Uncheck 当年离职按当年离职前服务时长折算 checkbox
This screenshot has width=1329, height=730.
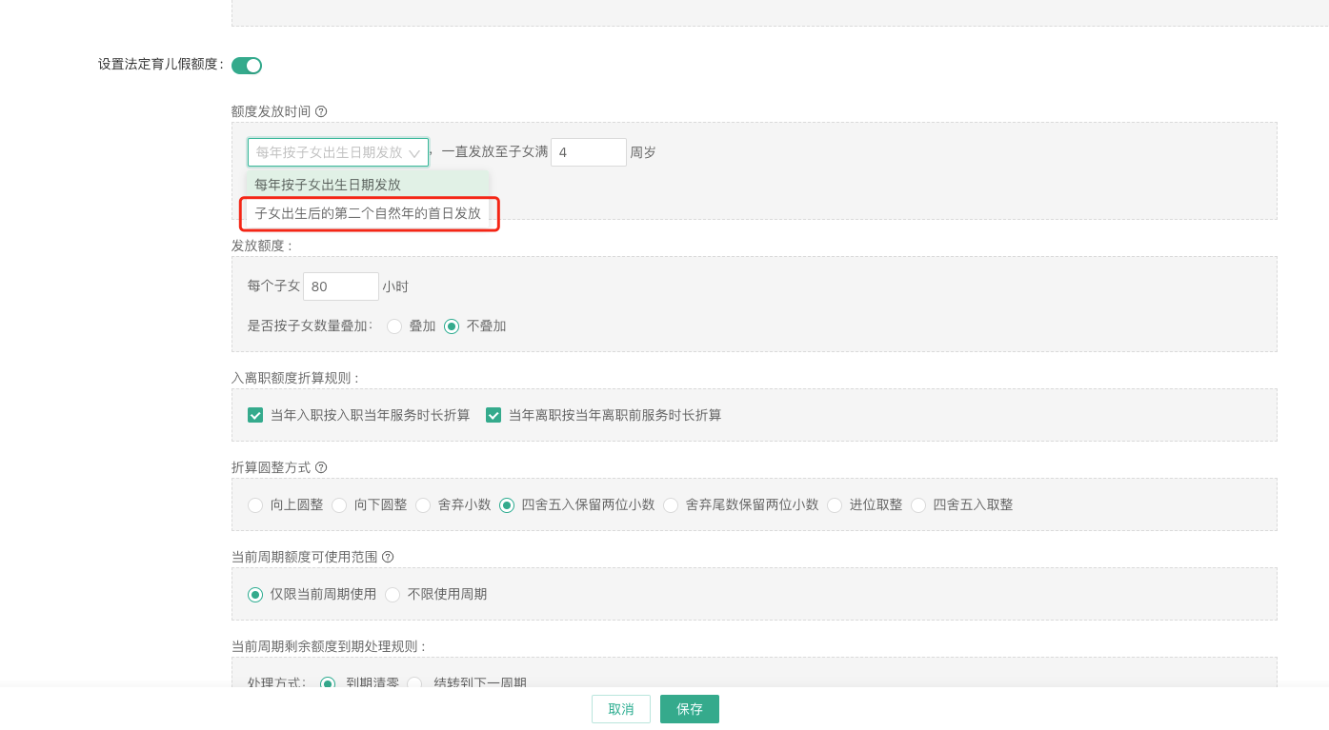point(493,415)
